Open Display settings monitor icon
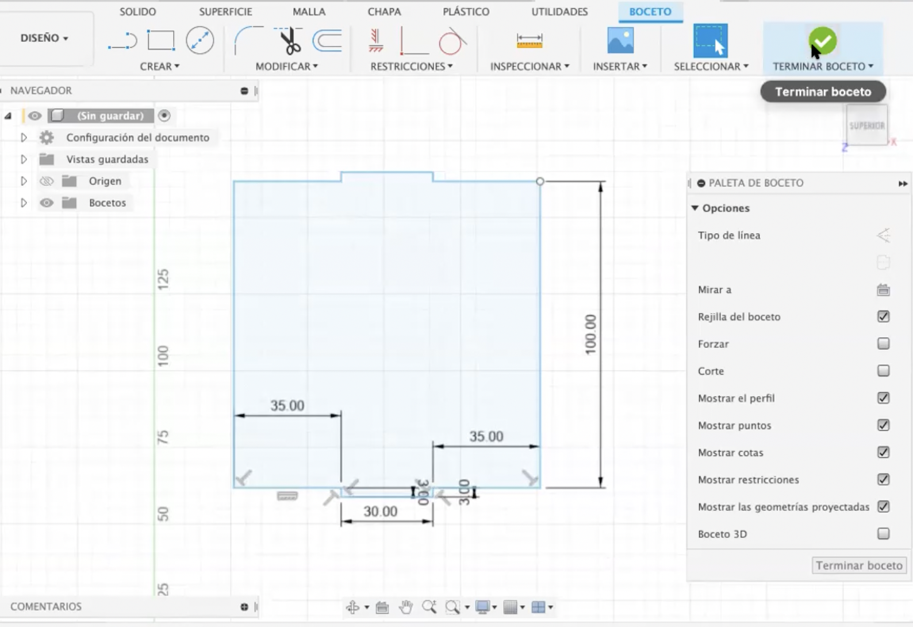The width and height of the screenshot is (913, 627). click(482, 607)
